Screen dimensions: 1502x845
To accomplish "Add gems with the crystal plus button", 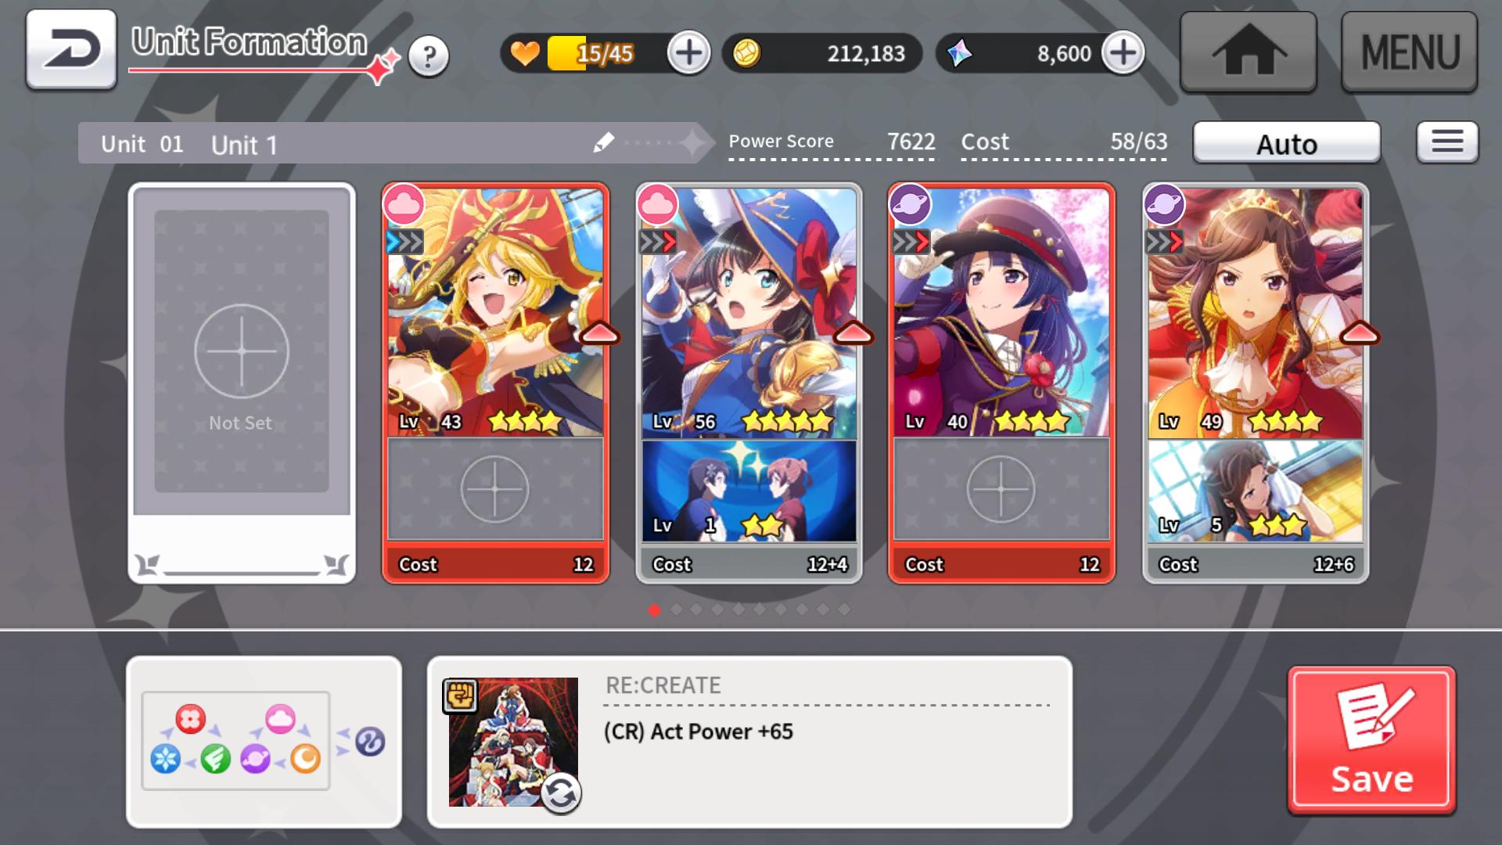I will pyautogui.click(x=1123, y=53).
